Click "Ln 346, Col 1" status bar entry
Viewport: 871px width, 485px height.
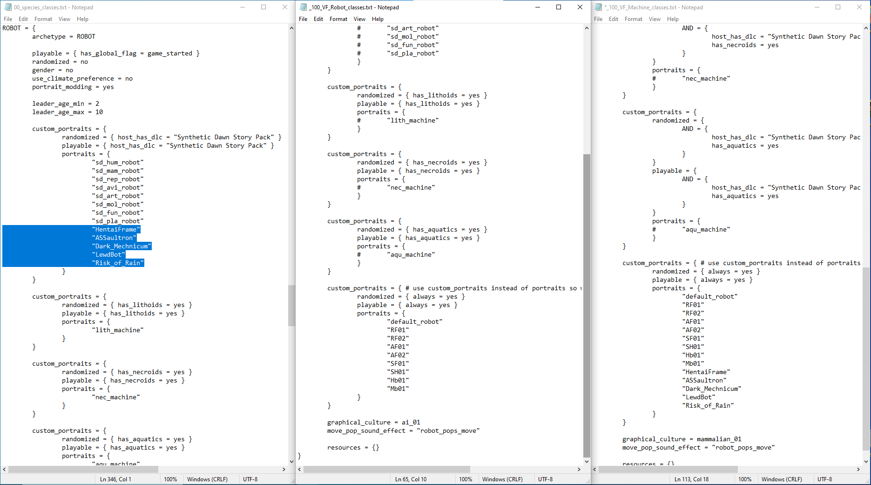point(115,479)
